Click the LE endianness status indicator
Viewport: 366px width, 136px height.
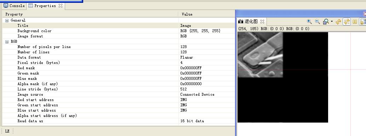coord(7,131)
